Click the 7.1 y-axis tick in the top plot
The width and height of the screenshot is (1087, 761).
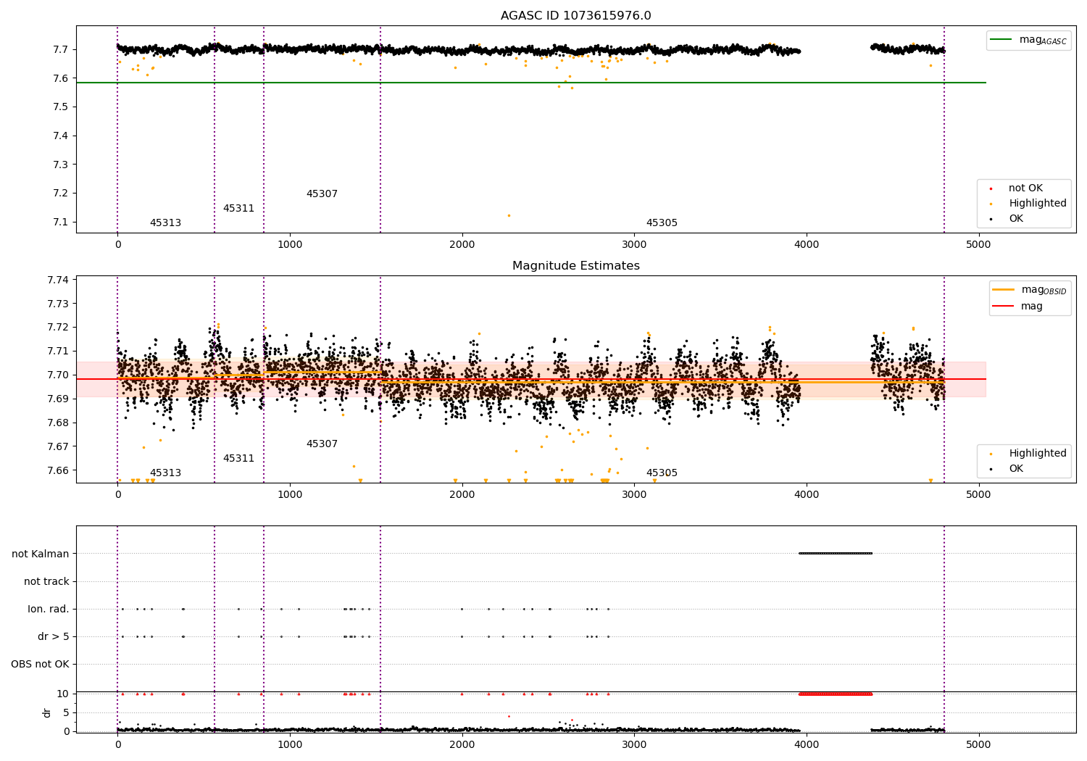pyautogui.click(x=62, y=222)
